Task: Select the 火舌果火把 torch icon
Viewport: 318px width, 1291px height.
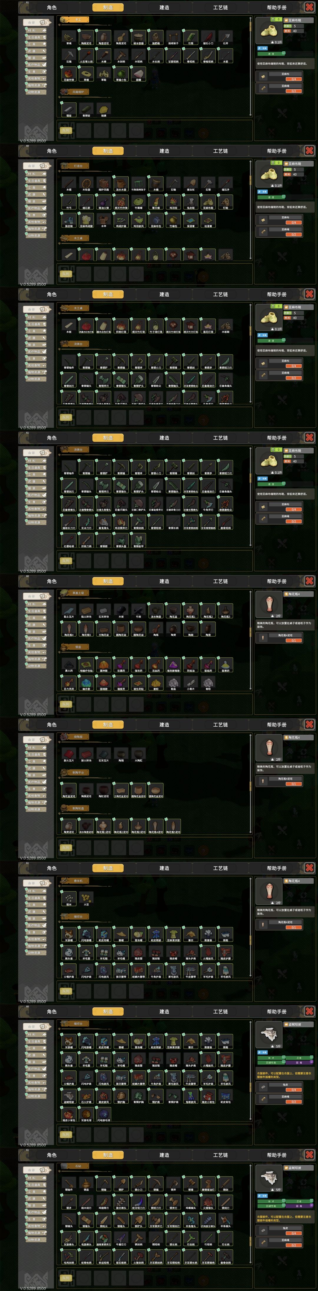Action: [x=86, y=55]
